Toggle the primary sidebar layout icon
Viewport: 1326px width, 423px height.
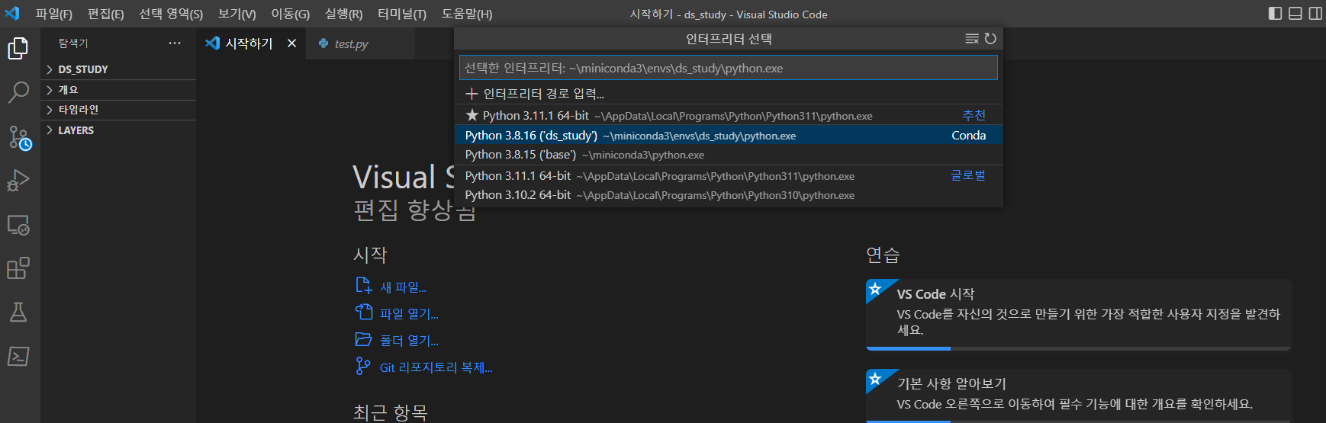pos(1275,14)
